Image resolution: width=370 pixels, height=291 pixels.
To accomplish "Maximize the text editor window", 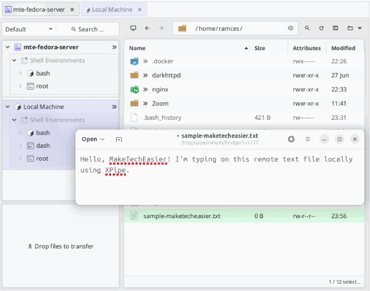I will click(x=340, y=139).
